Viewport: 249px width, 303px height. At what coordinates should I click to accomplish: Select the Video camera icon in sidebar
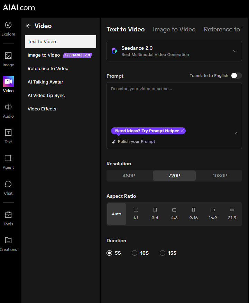click(x=8, y=81)
